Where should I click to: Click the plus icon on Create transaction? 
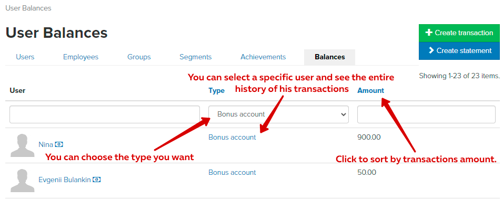(x=429, y=33)
